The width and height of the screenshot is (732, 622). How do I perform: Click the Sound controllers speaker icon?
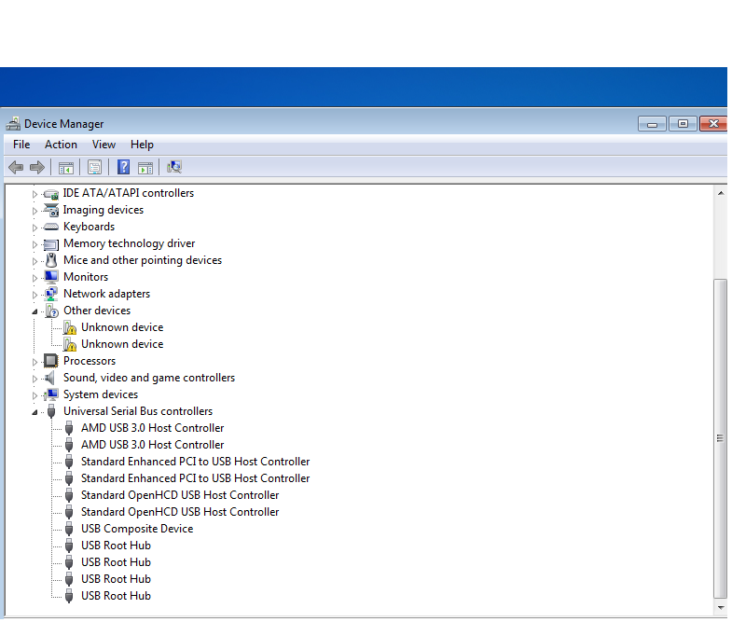(x=49, y=378)
